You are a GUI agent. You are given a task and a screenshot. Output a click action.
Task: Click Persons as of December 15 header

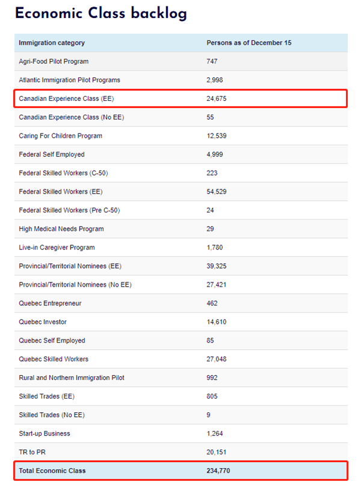click(x=248, y=43)
